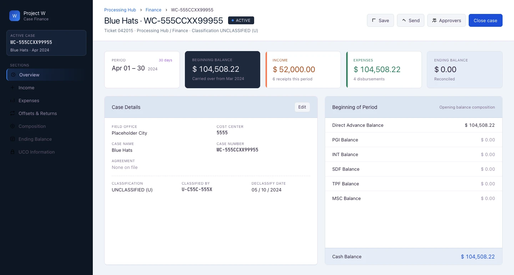The width and height of the screenshot is (514, 275).
Task: Select the Period Apr 01 – 30 card
Action: coord(142,70)
